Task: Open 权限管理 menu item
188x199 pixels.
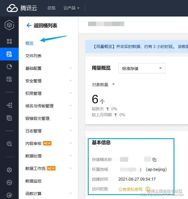Action: pos(33,93)
